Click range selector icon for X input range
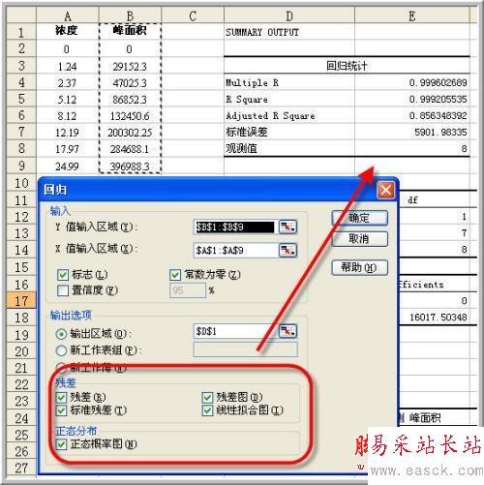Image resolution: width=484 pixels, height=485 pixels. coord(287,250)
